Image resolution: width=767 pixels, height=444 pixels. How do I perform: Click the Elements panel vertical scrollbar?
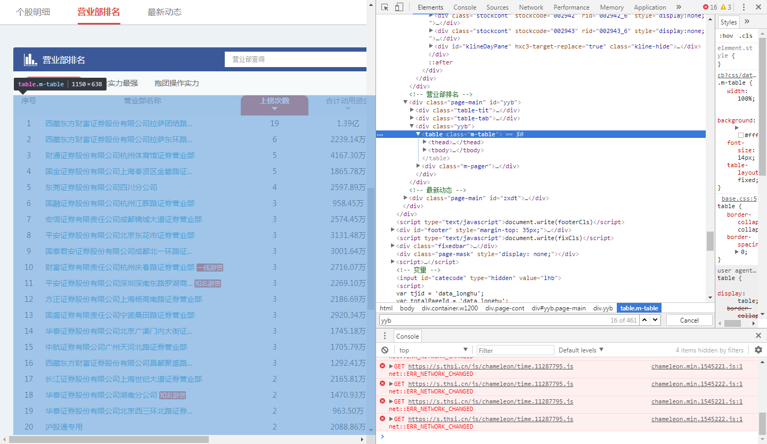tap(710, 241)
